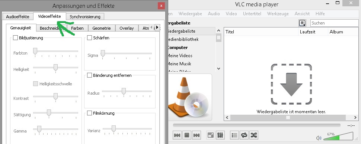Enable shuffle random playback icon in VLC
Viewport: 361px width, 144px height.
pos(254,135)
